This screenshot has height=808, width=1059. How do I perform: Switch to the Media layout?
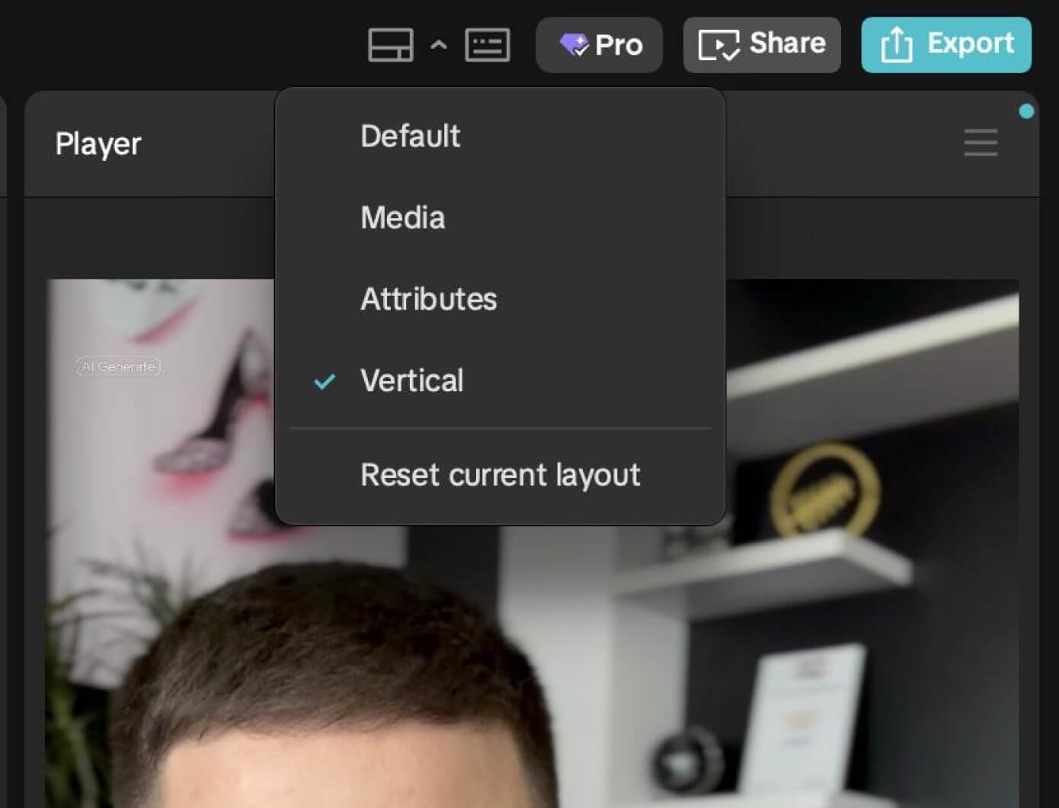402,218
